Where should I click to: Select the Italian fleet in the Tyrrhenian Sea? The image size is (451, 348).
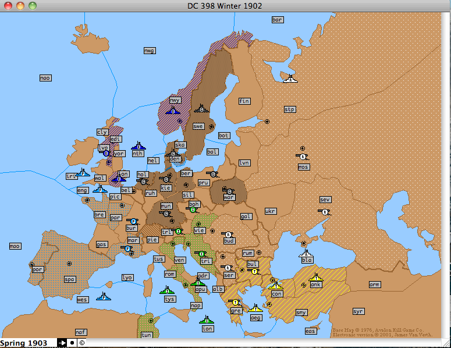tap(167, 290)
